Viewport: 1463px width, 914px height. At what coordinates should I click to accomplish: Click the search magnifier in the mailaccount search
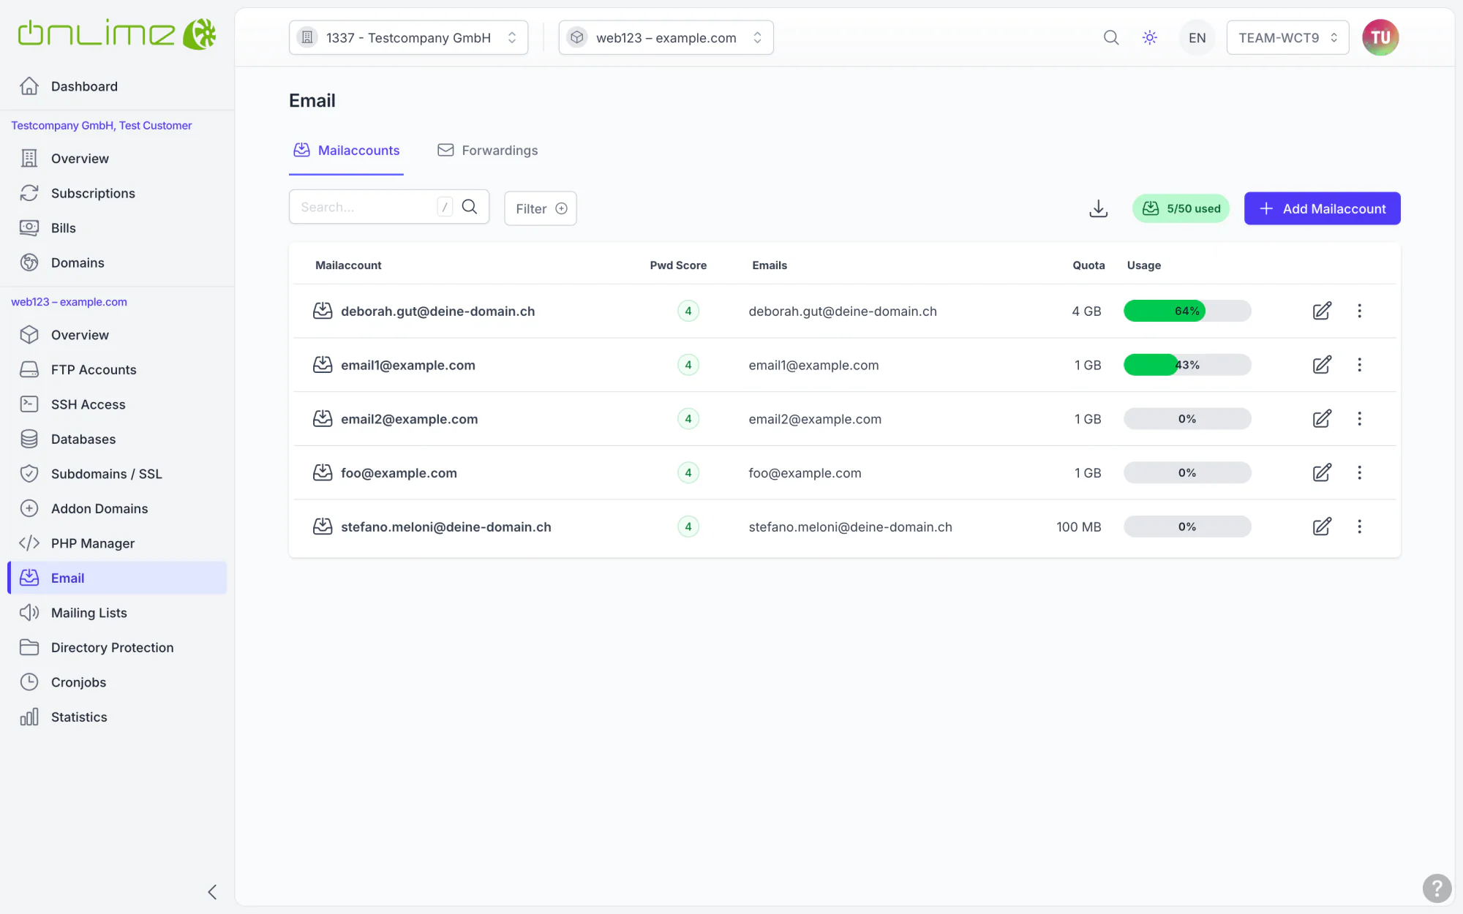[x=470, y=207]
